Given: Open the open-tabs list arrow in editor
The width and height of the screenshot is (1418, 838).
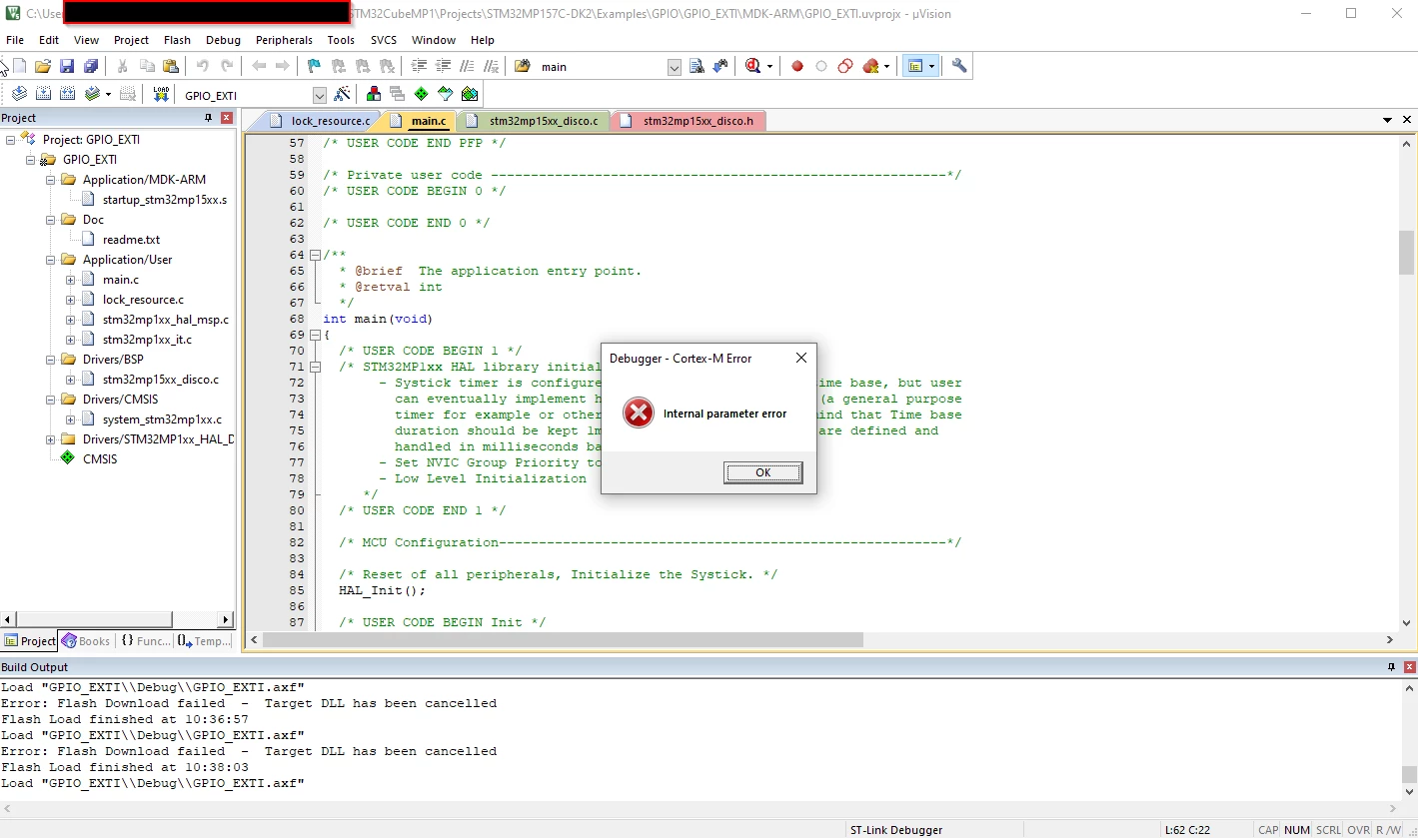Looking at the screenshot, I should coord(1388,120).
